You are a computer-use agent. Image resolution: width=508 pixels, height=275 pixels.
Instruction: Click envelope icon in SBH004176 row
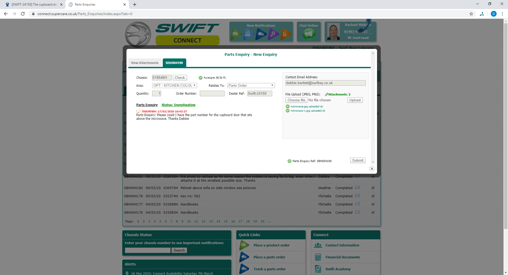click(357, 212)
